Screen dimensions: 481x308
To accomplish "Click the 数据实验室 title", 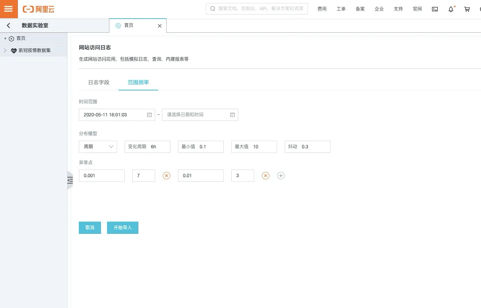I will [x=35, y=25].
